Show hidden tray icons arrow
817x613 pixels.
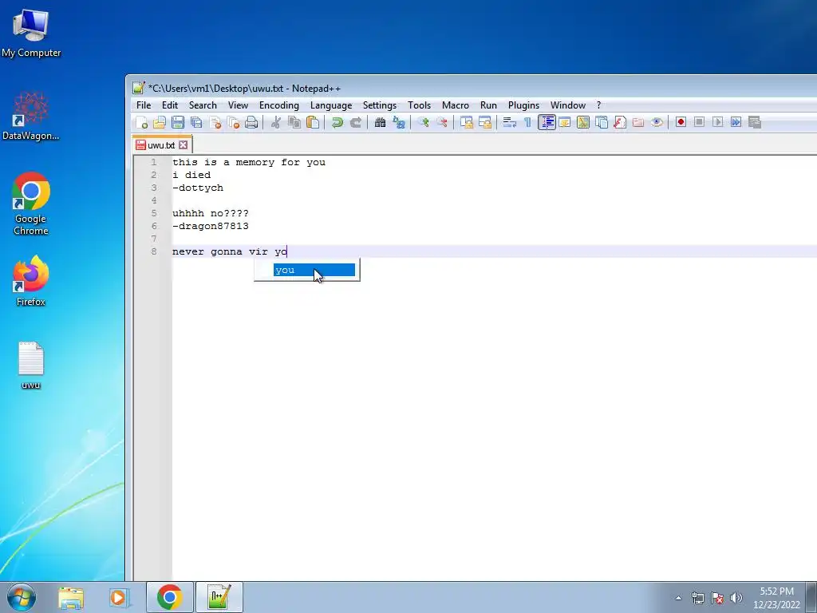pos(678,598)
